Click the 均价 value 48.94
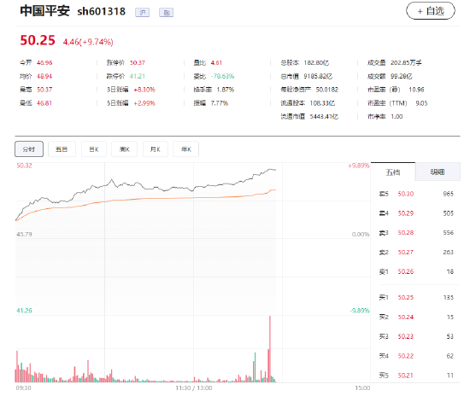 pyautogui.click(x=44, y=76)
